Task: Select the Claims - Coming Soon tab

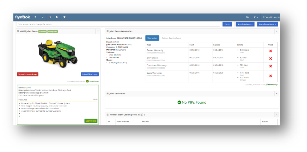Action: 171,38
